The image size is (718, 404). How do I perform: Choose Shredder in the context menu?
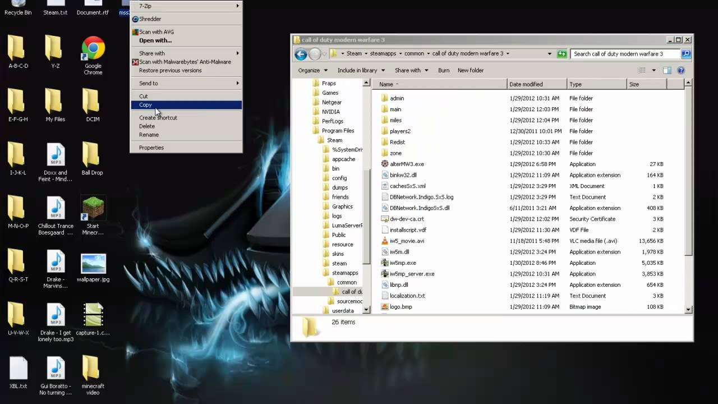186,19
